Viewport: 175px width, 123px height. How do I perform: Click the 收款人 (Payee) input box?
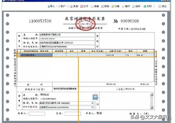coord(37,113)
